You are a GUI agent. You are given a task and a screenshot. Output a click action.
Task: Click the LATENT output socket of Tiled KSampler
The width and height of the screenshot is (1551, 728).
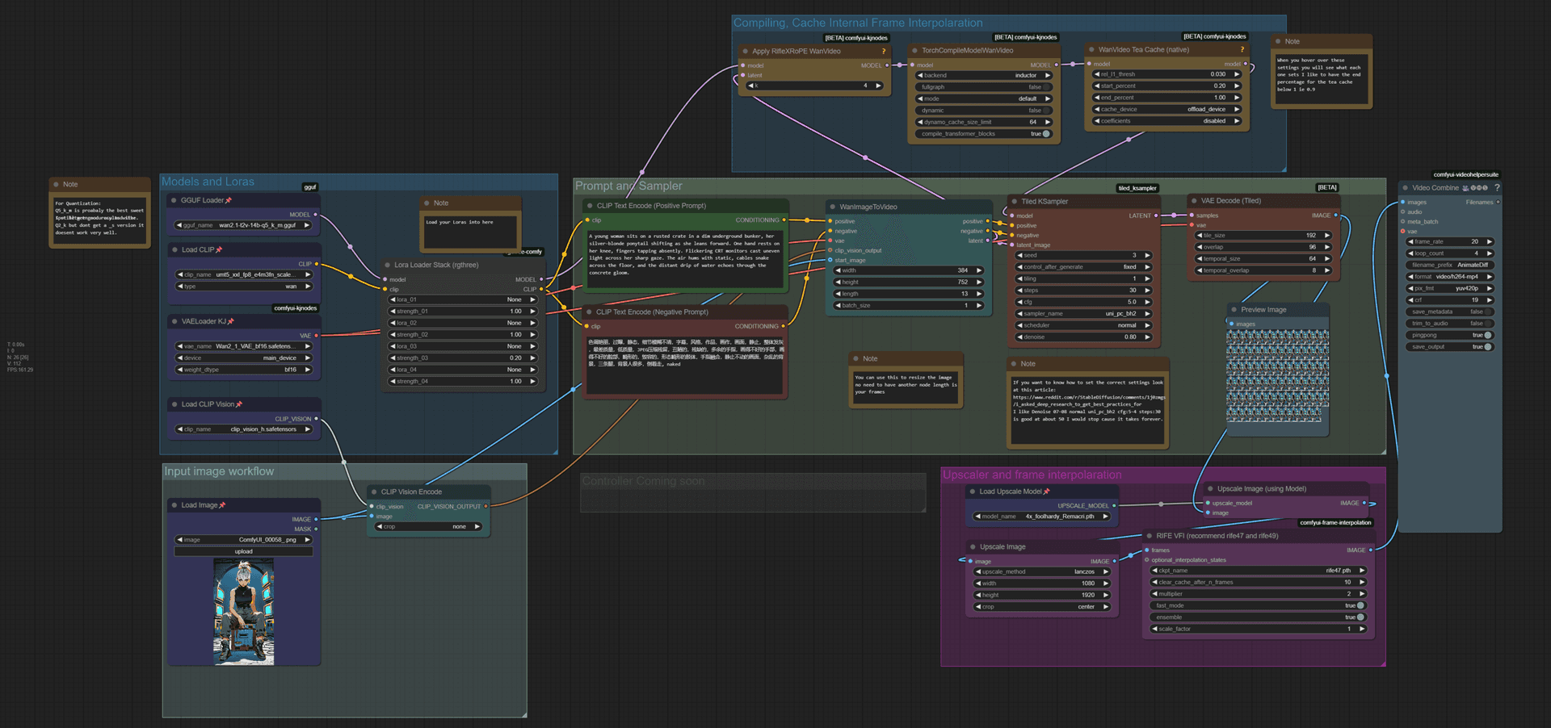[1156, 215]
